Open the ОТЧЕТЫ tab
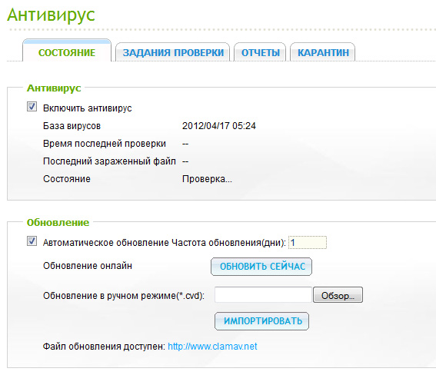This screenshot has width=436, height=375. tap(260, 52)
